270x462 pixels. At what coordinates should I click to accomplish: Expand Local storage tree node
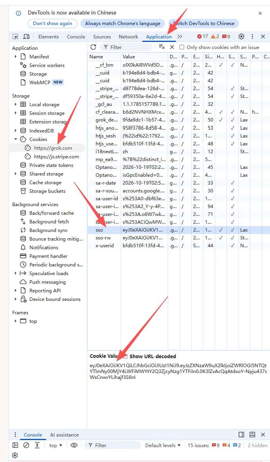(16, 105)
